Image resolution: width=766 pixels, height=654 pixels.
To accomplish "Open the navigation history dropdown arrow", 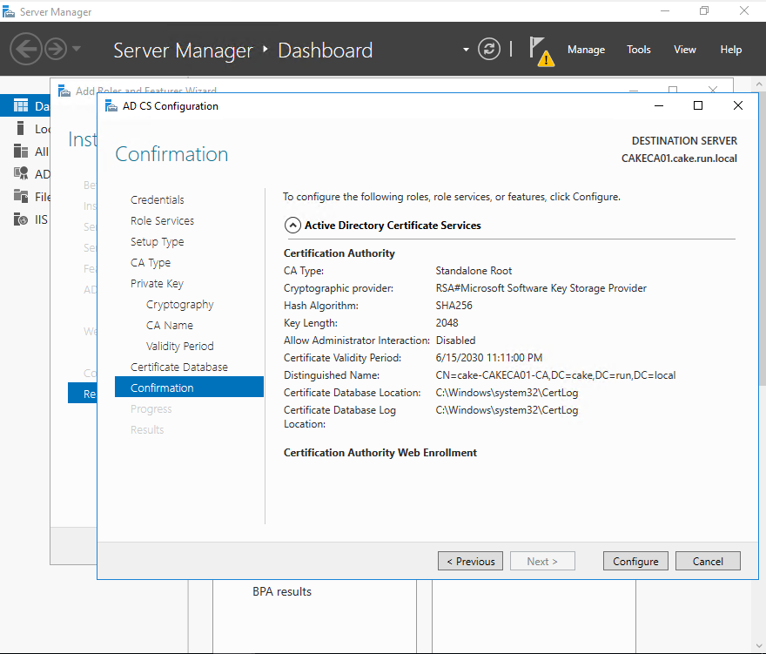I will (77, 49).
